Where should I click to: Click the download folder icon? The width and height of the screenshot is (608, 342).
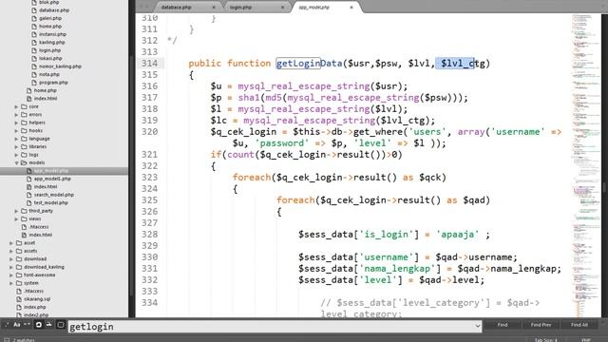click(x=19, y=259)
